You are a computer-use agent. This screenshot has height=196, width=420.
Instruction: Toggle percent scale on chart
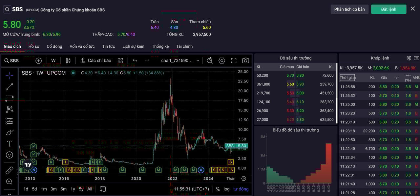click(x=218, y=189)
